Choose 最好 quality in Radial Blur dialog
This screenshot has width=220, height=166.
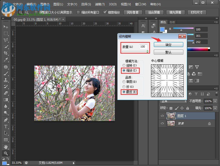click(124, 92)
